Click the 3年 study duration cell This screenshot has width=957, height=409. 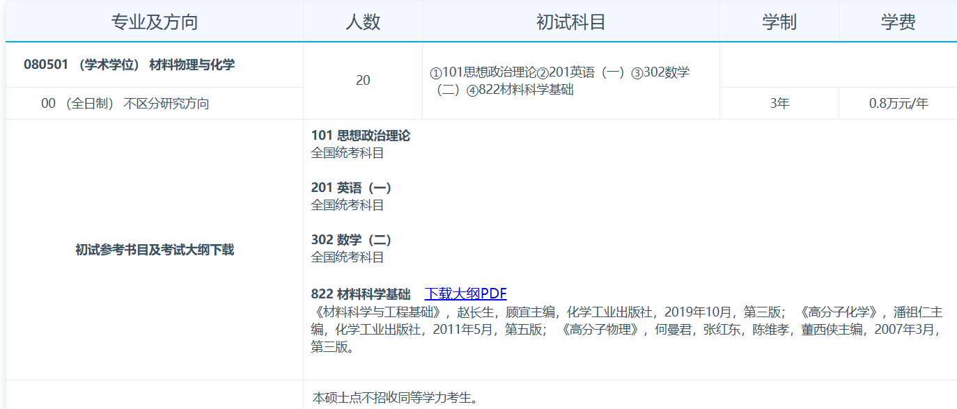pos(778,103)
